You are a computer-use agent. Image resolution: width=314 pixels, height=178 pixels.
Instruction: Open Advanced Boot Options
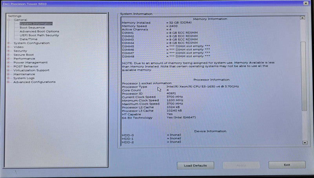click(x=40, y=31)
